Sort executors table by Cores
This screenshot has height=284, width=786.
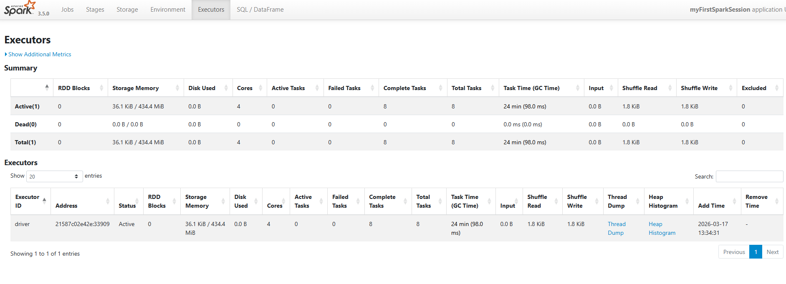(276, 201)
